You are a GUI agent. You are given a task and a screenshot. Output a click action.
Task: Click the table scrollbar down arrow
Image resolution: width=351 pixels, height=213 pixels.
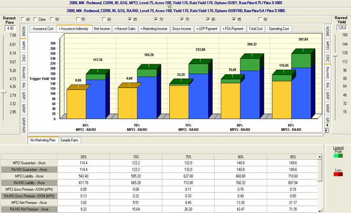pos(320,211)
